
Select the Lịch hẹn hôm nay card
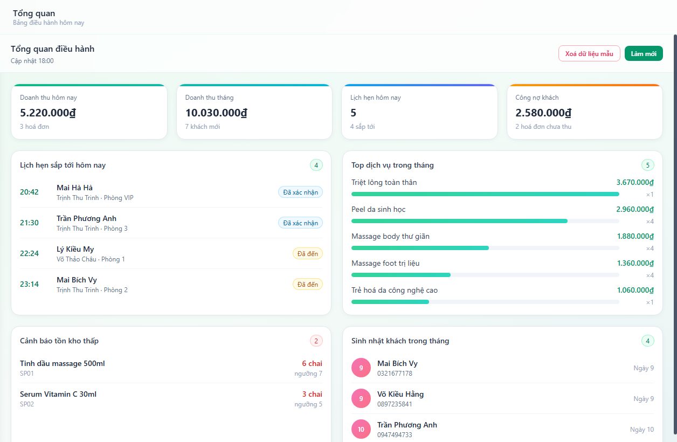(420, 112)
